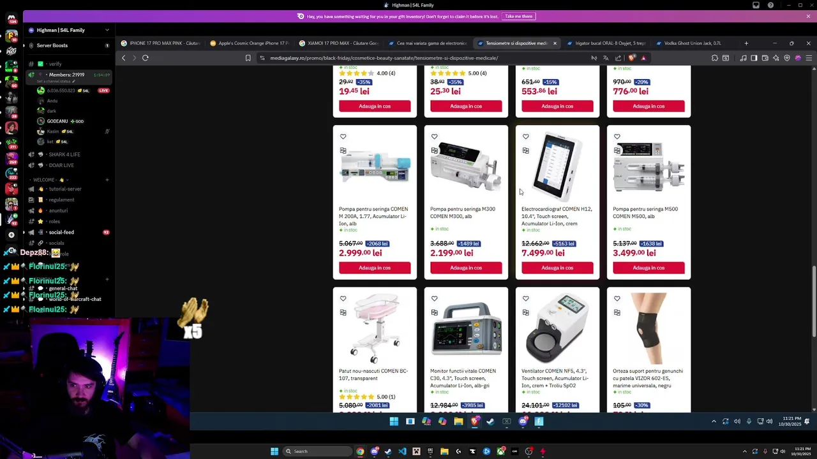Click compare icon on COMEN NF5 ventilator
This screenshot has height=459, width=817.
click(525, 312)
